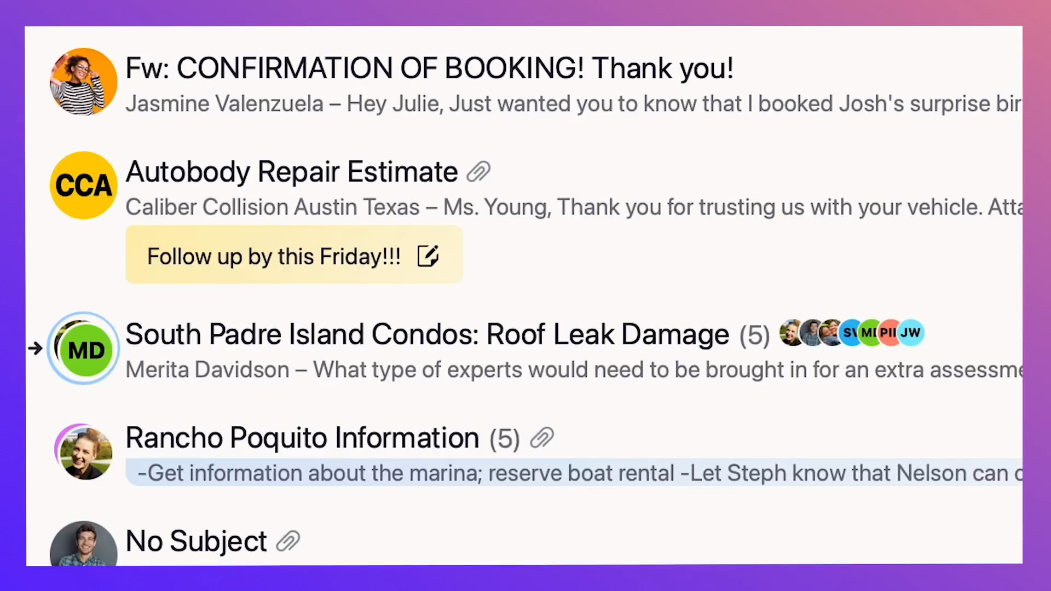1051x591 pixels.
Task: Click the Follow up by this Friday note
Action: point(294,255)
